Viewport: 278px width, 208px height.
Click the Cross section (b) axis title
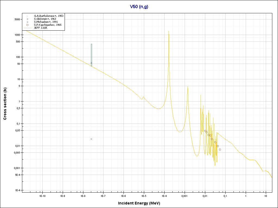pos(5,104)
